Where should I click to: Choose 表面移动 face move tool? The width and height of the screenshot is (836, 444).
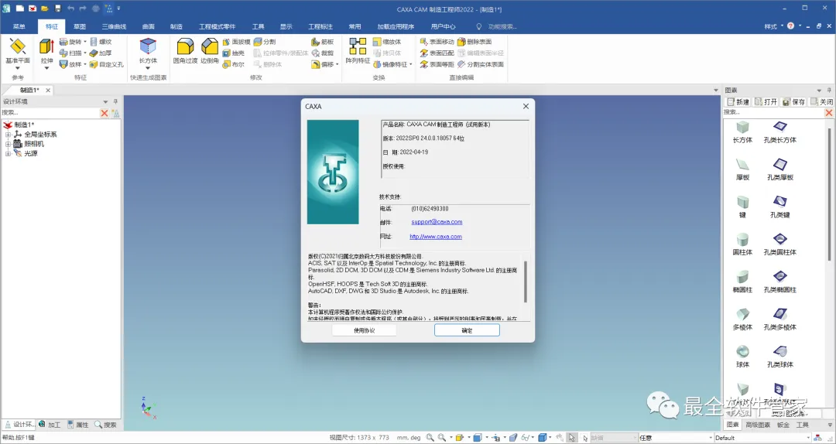(437, 42)
